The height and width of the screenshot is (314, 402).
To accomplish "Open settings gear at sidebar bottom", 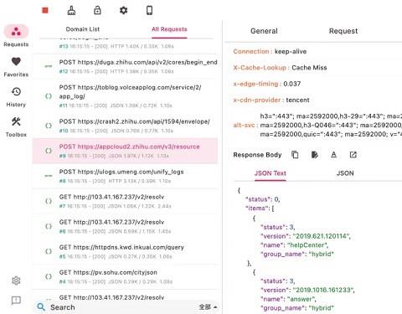I will click(x=16, y=281).
